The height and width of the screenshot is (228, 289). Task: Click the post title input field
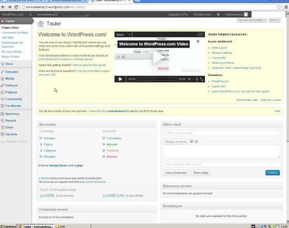point(221,133)
